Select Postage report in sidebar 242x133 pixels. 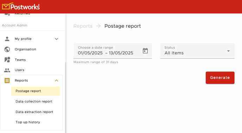point(36,91)
